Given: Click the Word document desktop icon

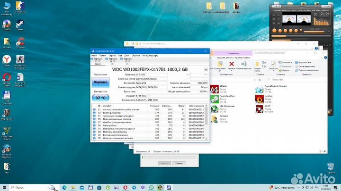Looking at the screenshot, I should (20, 80).
